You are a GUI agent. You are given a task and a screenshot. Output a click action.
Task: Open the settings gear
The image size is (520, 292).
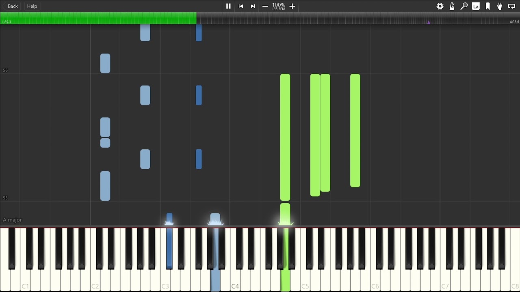(440, 6)
